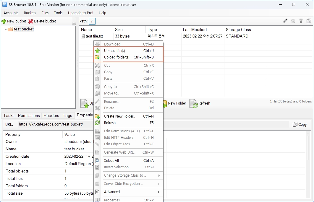This screenshot has width=314, height=202.
Task: Switch to the Headers tab
Action: (51, 116)
